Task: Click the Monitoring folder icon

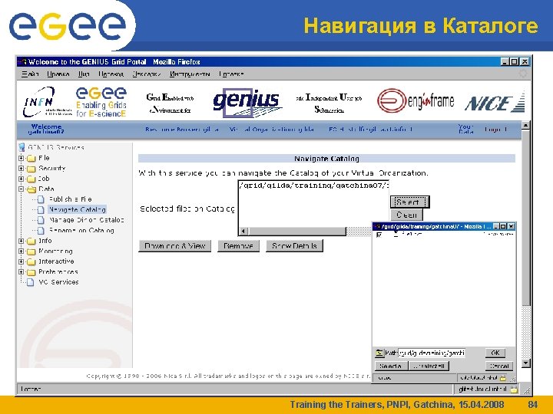Action: pos(31,251)
